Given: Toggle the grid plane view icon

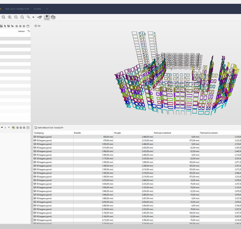Looking at the screenshot, I should pos(40,17).
